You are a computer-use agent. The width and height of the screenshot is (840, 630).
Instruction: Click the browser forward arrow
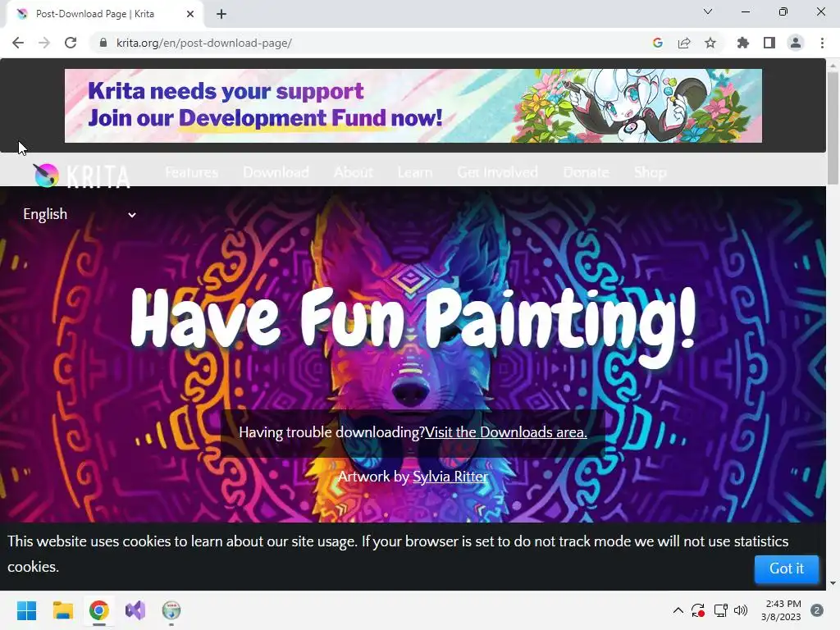(44, 43)
